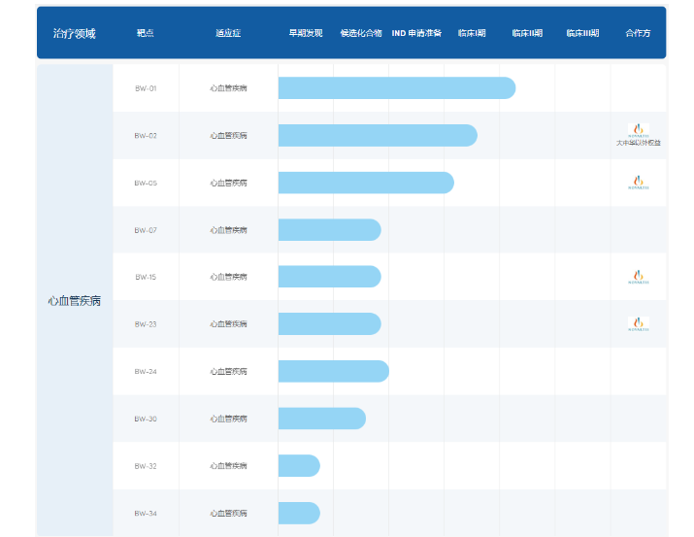The height and width of the screenshot is (537, 694).
Task: Select the 心血管疾病 therapeutic area cell
Action: click(x=75, y=301)
